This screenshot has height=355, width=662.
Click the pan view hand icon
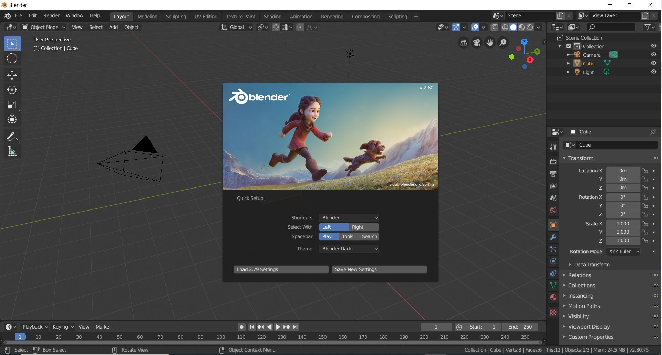(x=490, y=43)
